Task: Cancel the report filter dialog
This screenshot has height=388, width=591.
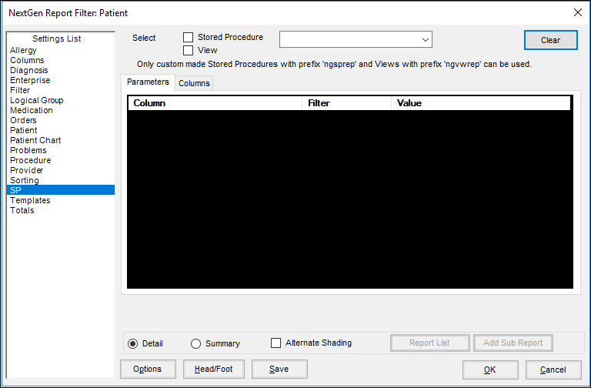Action: tap(553, 370)
